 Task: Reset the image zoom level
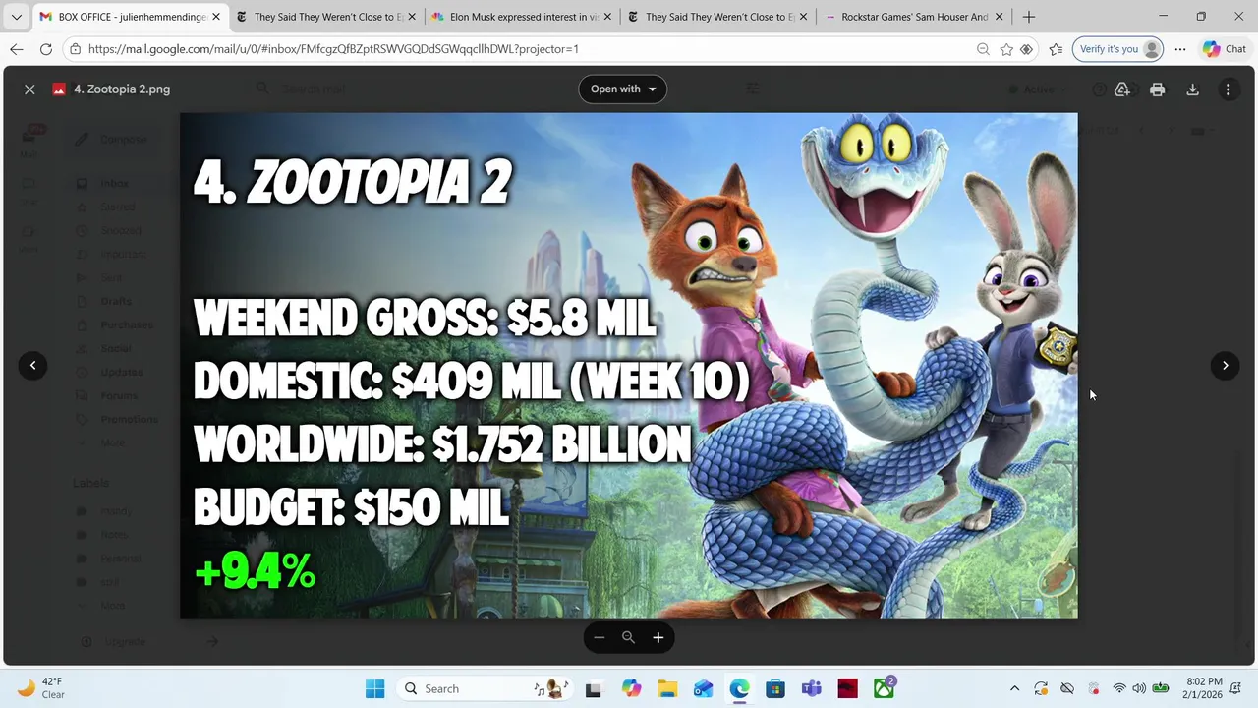click(x=628, y=637)
